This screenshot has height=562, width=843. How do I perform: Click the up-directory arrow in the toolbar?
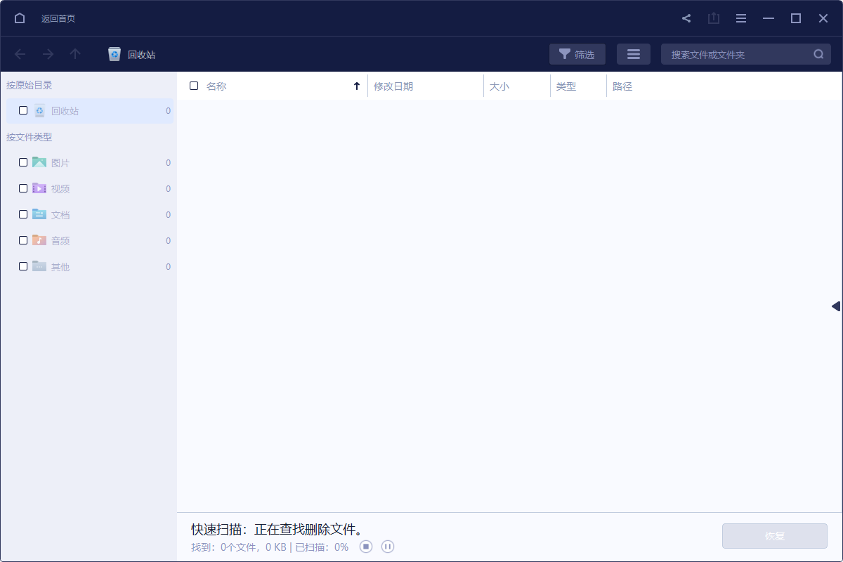pyautogui.click(x=75, y=53)
